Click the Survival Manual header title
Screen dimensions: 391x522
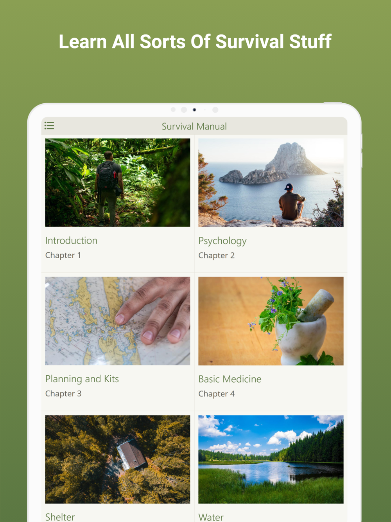point(194,126)
